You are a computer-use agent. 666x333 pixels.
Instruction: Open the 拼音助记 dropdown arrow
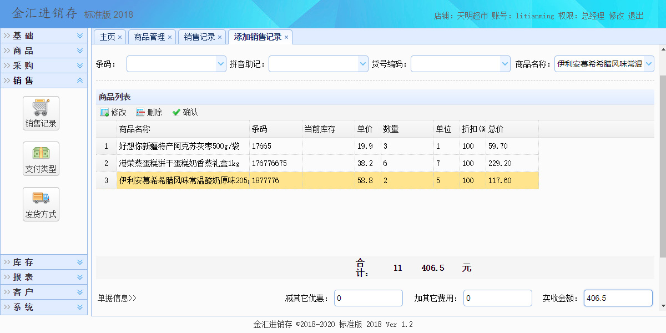tap(362, 64)
